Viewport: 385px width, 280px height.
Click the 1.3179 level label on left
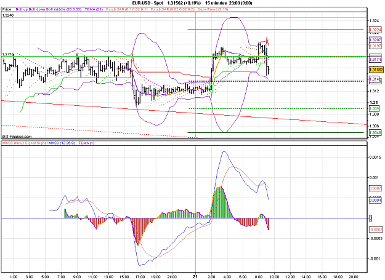(x=8, y=54)
